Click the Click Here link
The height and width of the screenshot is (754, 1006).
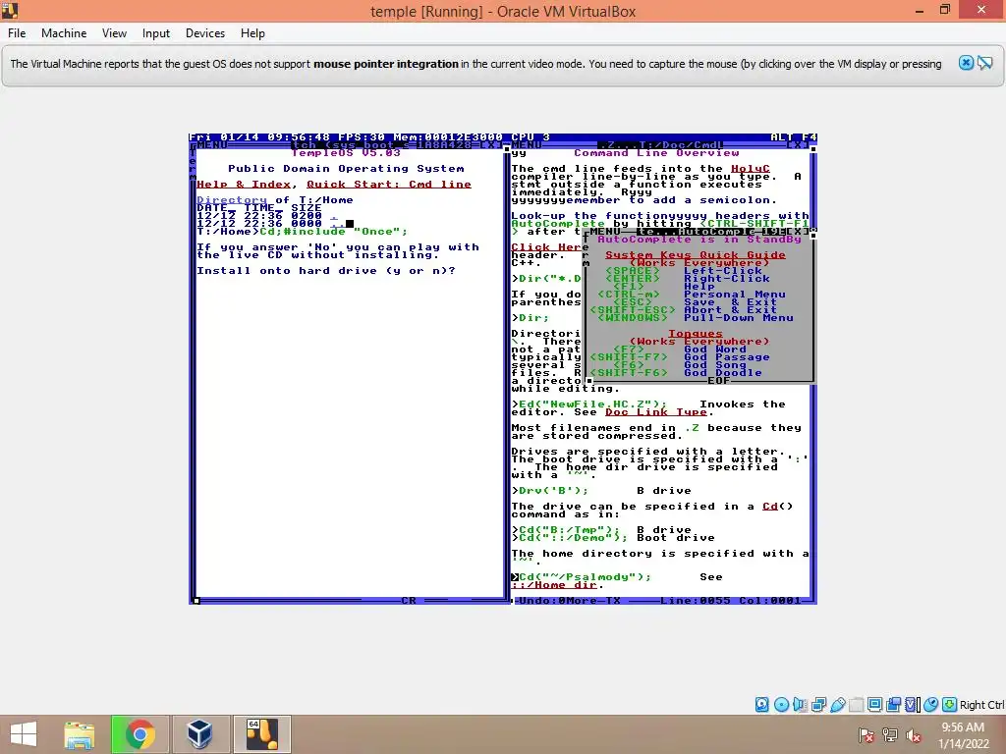(x=546, y=247)
